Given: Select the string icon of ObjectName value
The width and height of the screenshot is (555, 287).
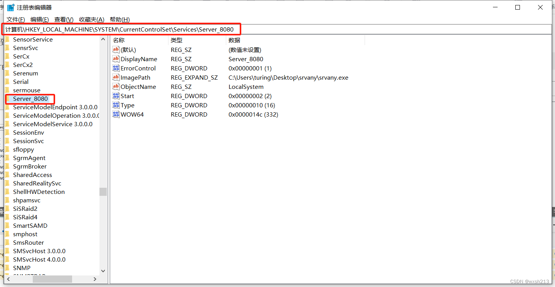Looking at the screenshot, I should pos(116,87).
